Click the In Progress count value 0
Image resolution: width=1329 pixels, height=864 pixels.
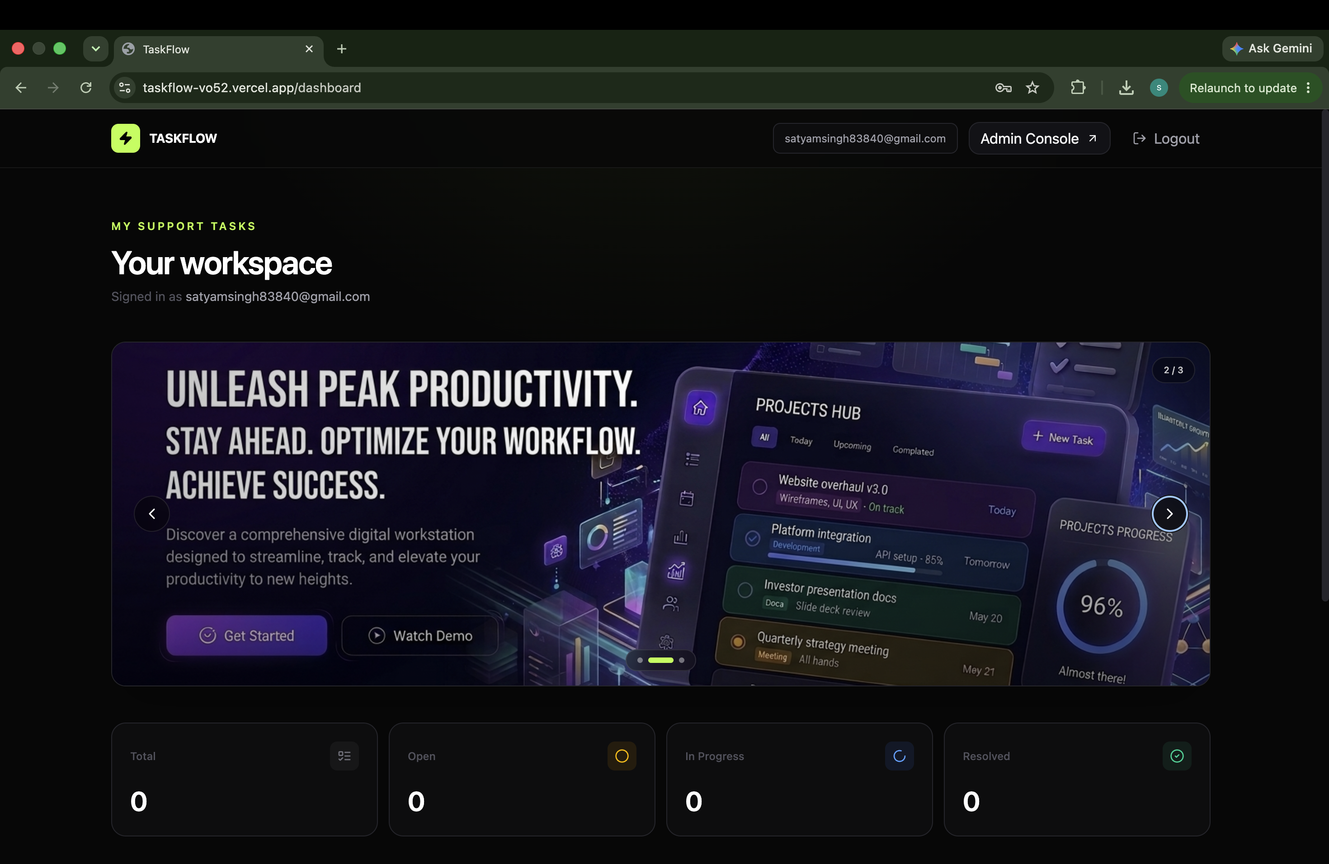(693, 802)
